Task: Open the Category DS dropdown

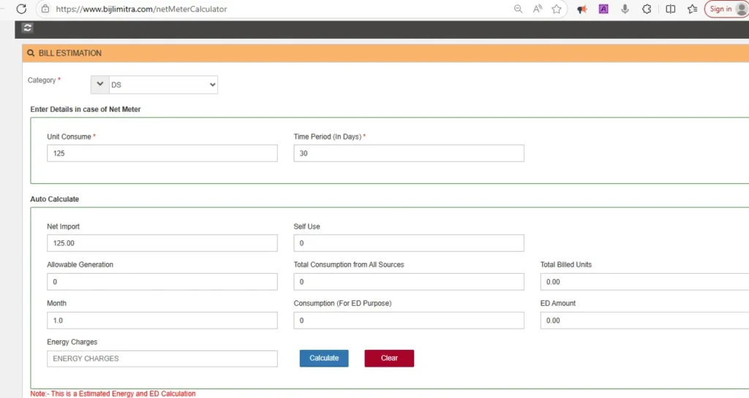Action: coord(162,85)
